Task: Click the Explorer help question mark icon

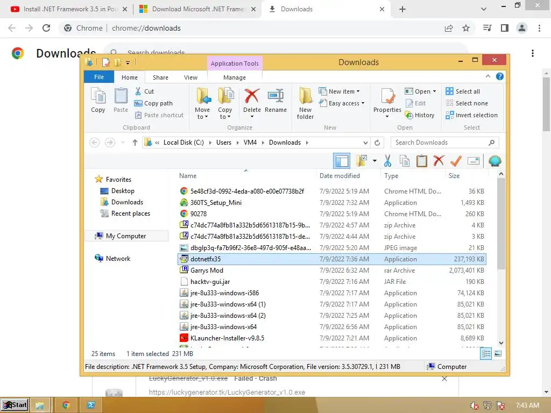Action: click(500, 76)
